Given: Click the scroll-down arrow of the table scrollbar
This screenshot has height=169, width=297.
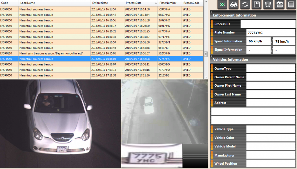Looking at the screenshot, I should tap(206, 77).
